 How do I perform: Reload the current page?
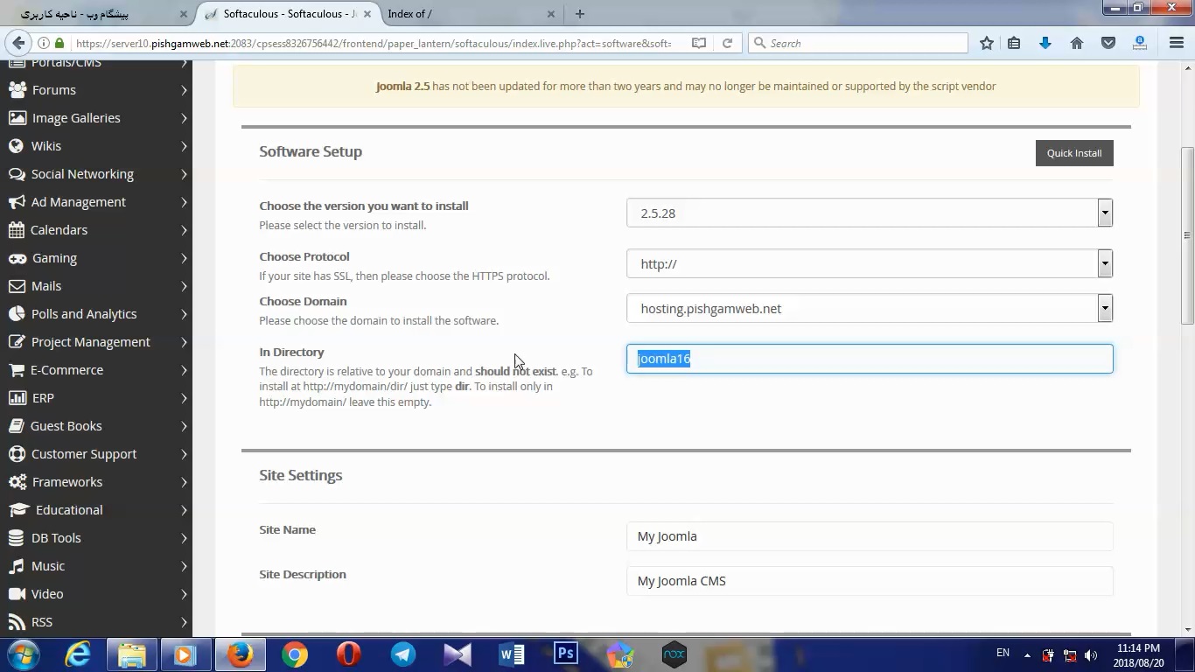(727, 43)
